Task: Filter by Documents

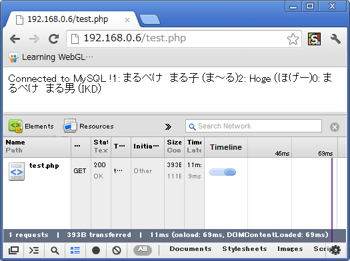Action: (191, 249)
